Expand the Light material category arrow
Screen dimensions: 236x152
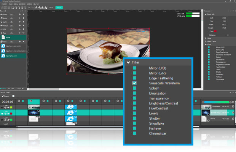click(24, 22)
